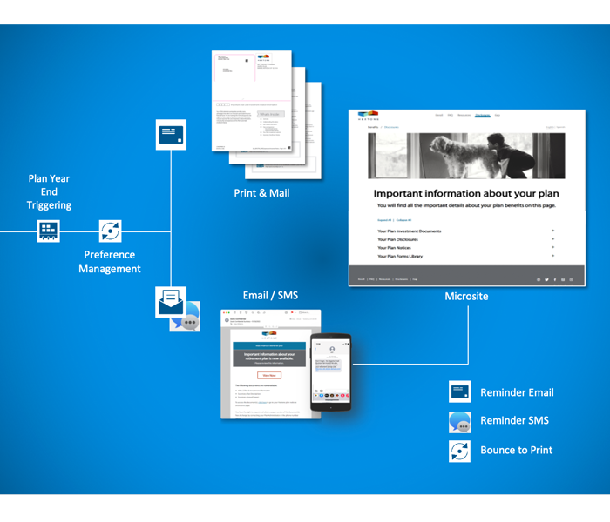
Task: Select the Bounce to Print legend icon
Action: (459, 451)
